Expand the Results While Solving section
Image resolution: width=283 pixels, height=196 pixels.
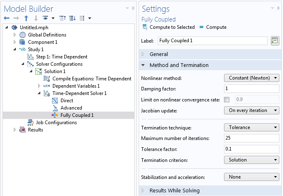coord(174,191)
